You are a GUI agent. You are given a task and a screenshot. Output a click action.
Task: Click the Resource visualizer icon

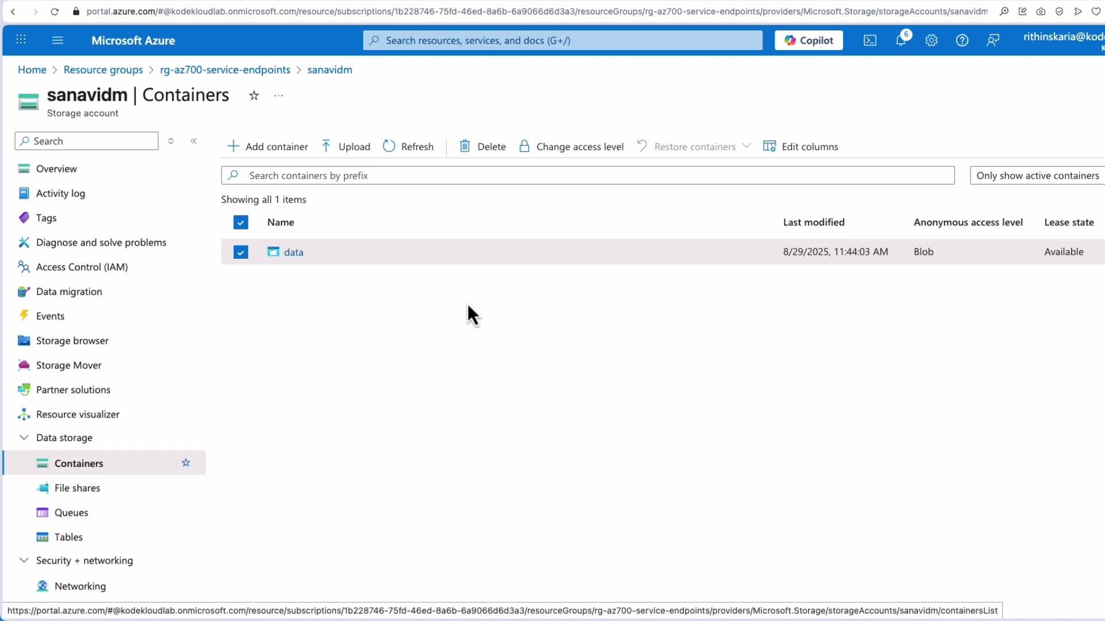click(24, 415)
